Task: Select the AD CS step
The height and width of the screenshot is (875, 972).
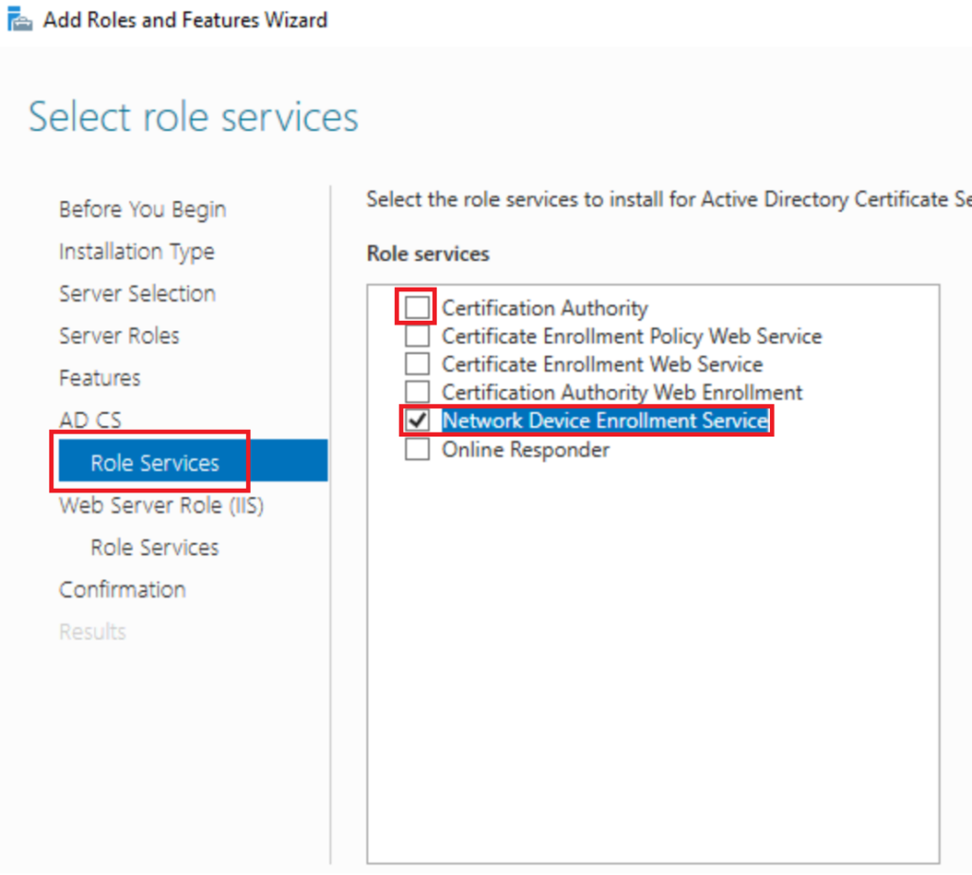Action: (90, 420)
